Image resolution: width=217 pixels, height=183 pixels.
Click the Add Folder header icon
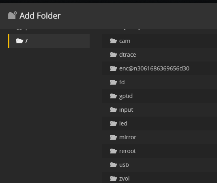13,15
